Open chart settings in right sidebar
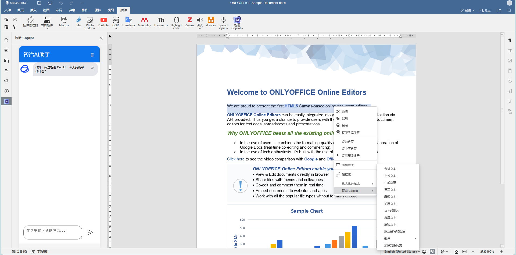Screen dimensions: 516x255 (x=510, y=91)
